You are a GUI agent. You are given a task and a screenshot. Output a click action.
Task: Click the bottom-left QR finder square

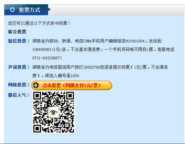[37, 129]
